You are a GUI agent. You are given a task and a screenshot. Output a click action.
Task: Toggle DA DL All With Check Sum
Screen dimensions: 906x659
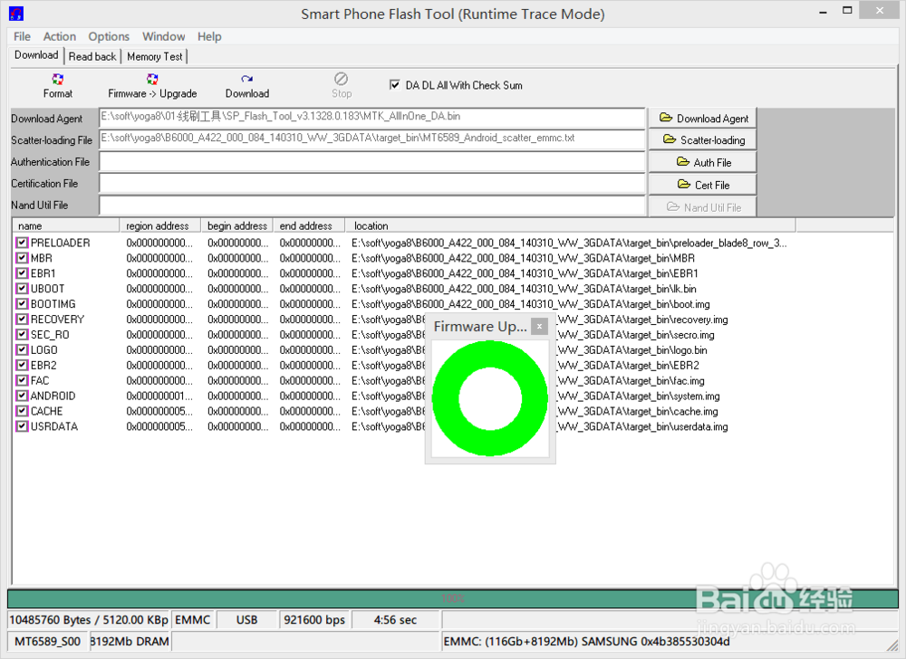395,85
